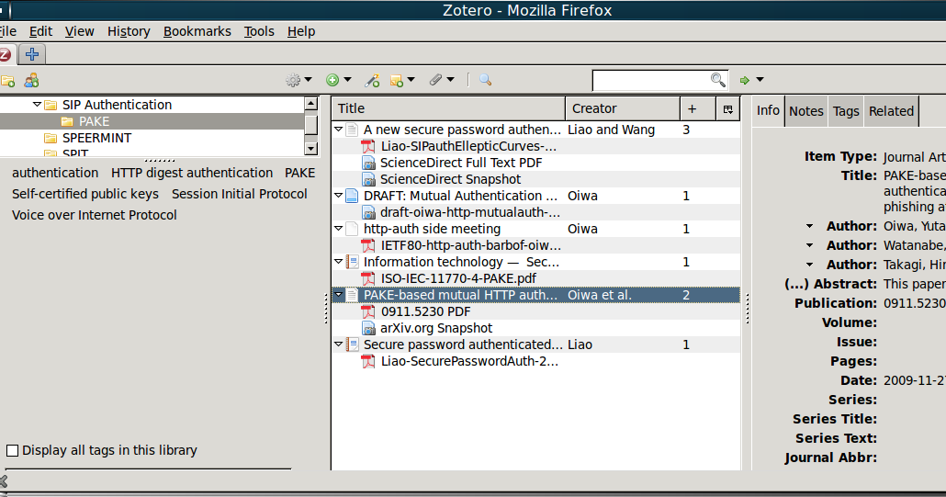Click the magnifier inside the search box
The height and width of the screenshot is (497, 946).
coord(717,80)
